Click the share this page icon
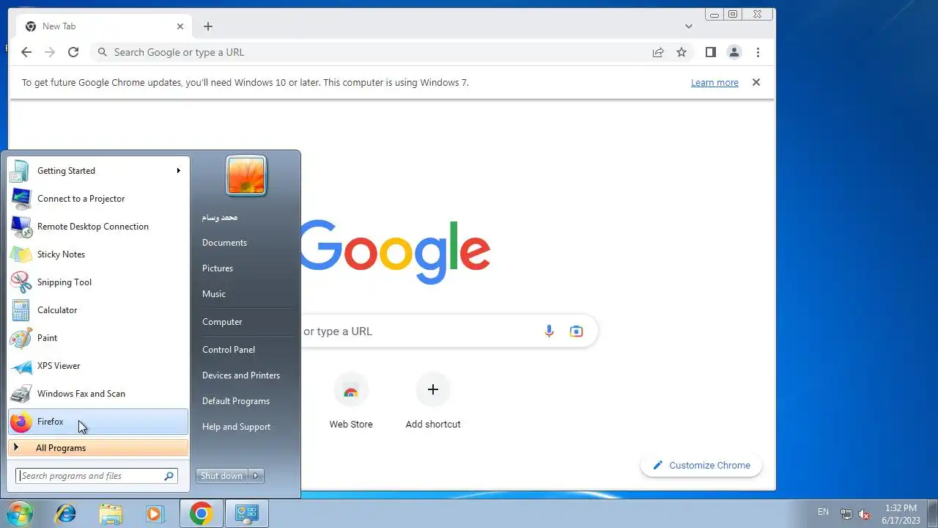Viewport: 938px width, 528px height. point(658,52)
